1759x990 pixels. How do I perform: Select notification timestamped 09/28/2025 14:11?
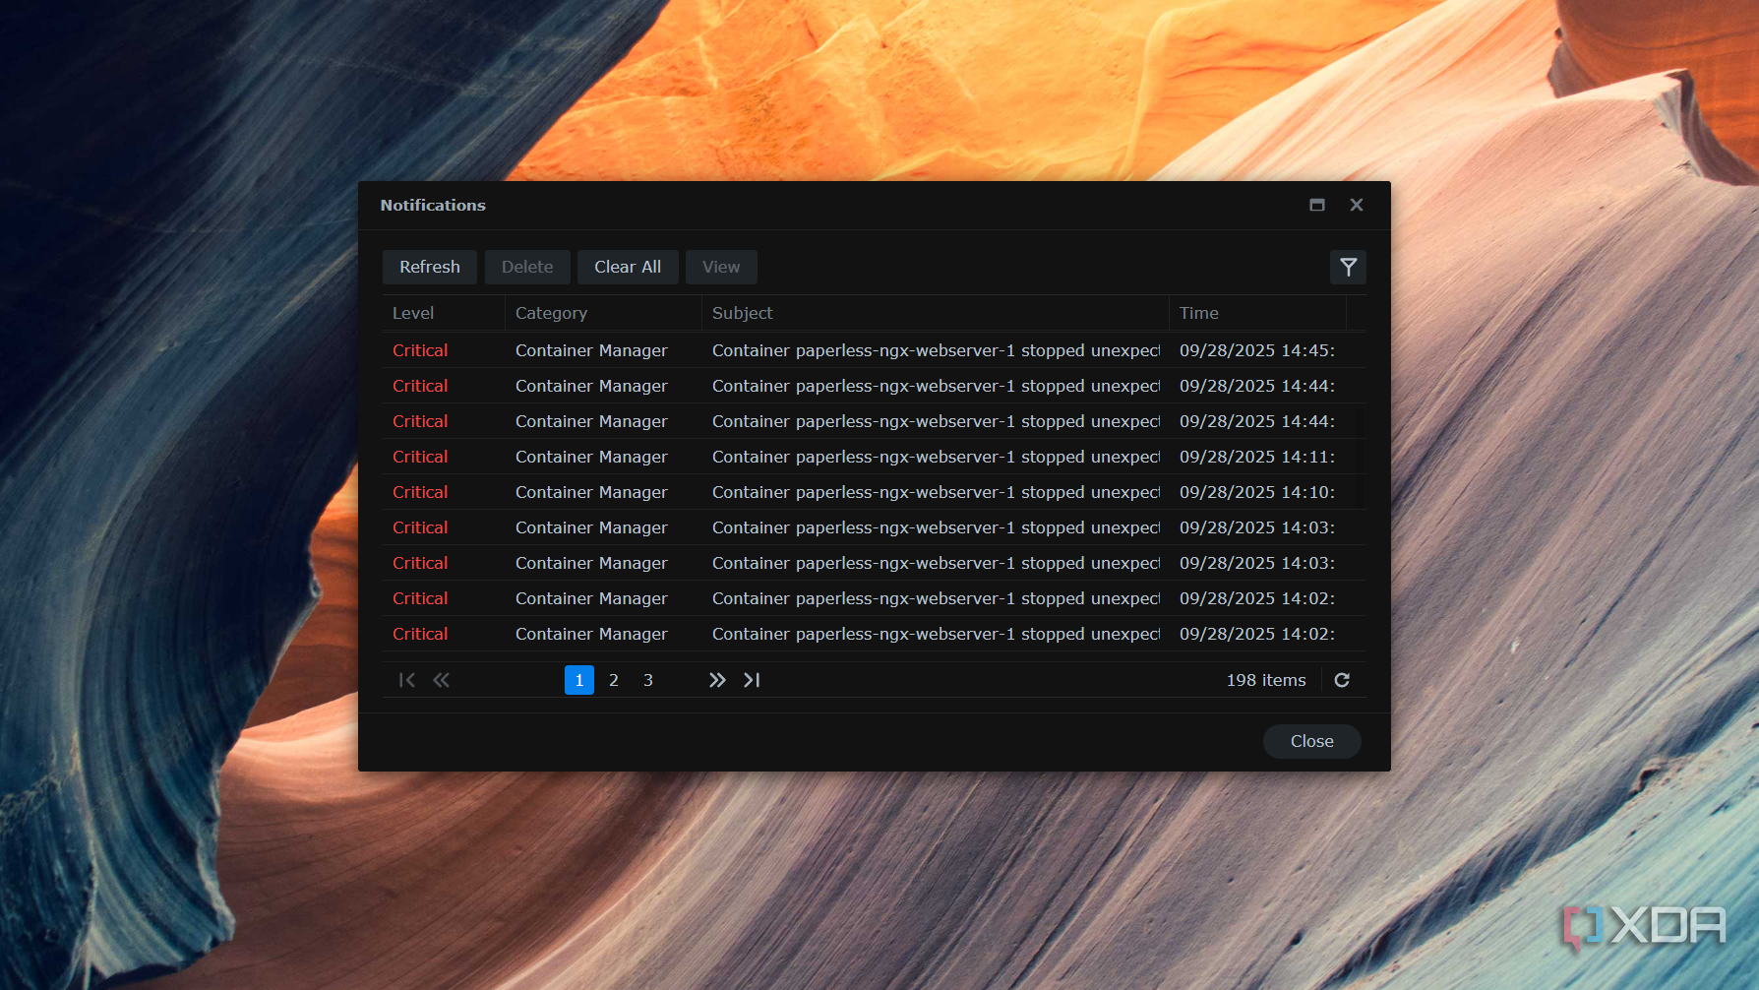pyautogui.click(x=874, y=457)
